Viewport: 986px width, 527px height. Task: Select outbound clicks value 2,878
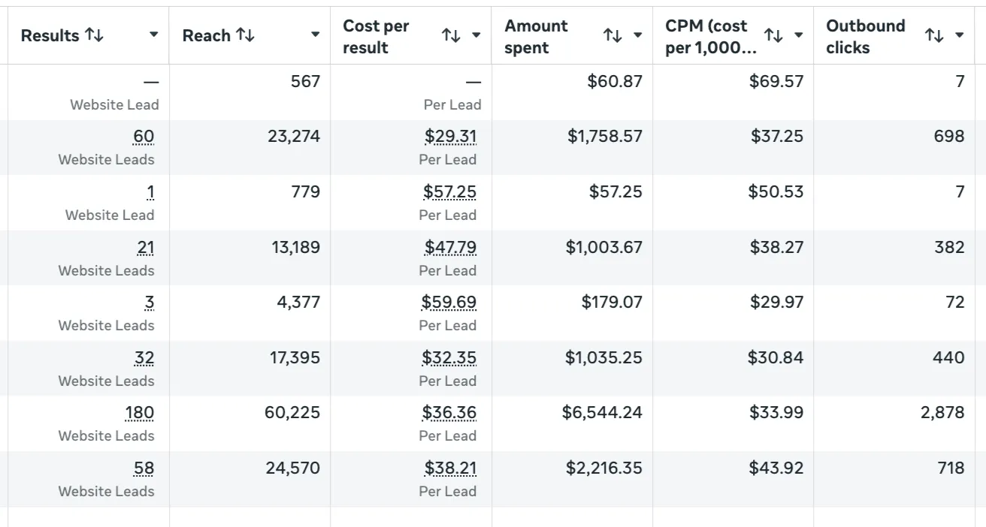[x=942, y=413]
